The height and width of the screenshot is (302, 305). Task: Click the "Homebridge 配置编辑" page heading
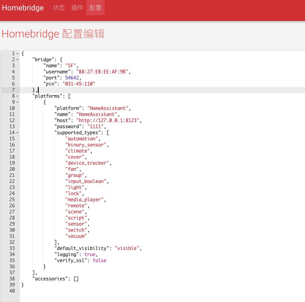click(53, 34)
